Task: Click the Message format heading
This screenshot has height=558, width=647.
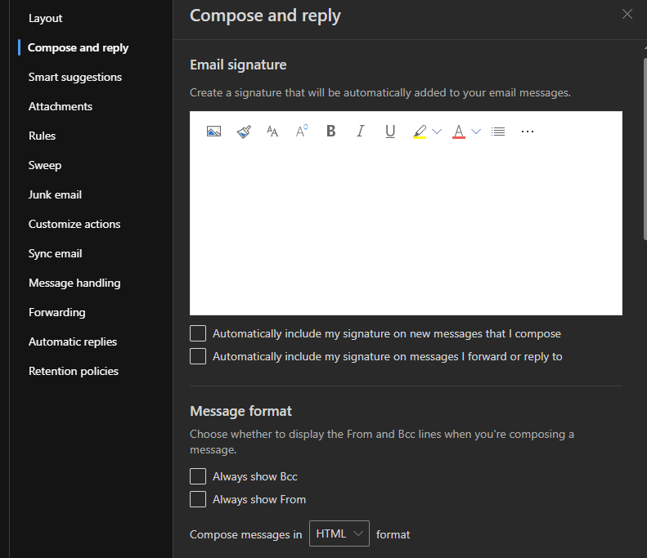Action: (x=240, y=411)
